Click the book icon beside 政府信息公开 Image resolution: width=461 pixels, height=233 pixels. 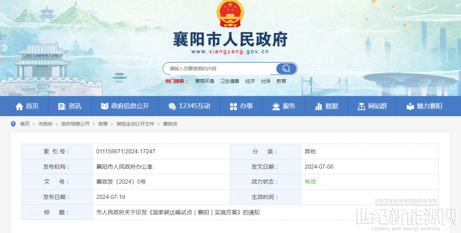[x=104, y=106]
